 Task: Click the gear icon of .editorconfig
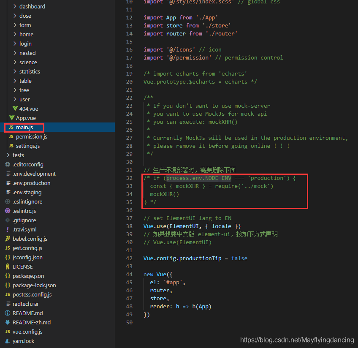[x=8, y=164]
